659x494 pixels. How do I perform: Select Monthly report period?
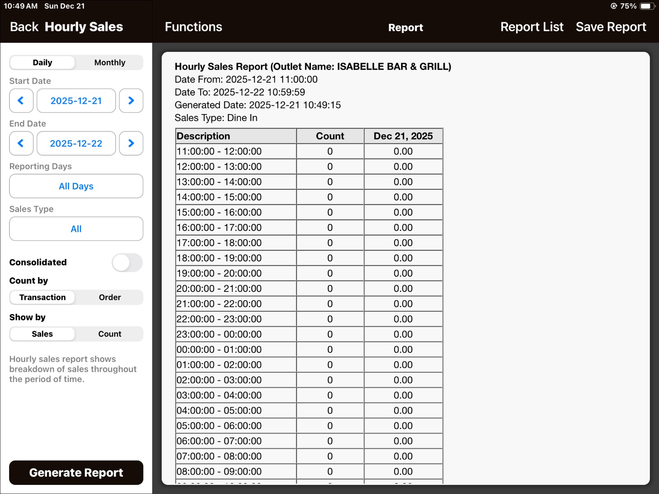coord(110,63)
